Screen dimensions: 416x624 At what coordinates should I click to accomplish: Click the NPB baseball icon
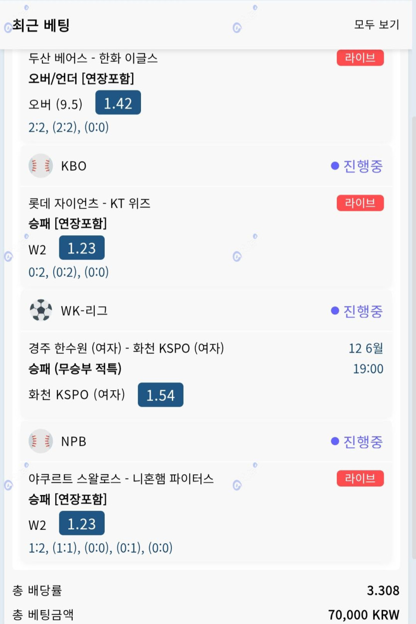click(41, 441)
